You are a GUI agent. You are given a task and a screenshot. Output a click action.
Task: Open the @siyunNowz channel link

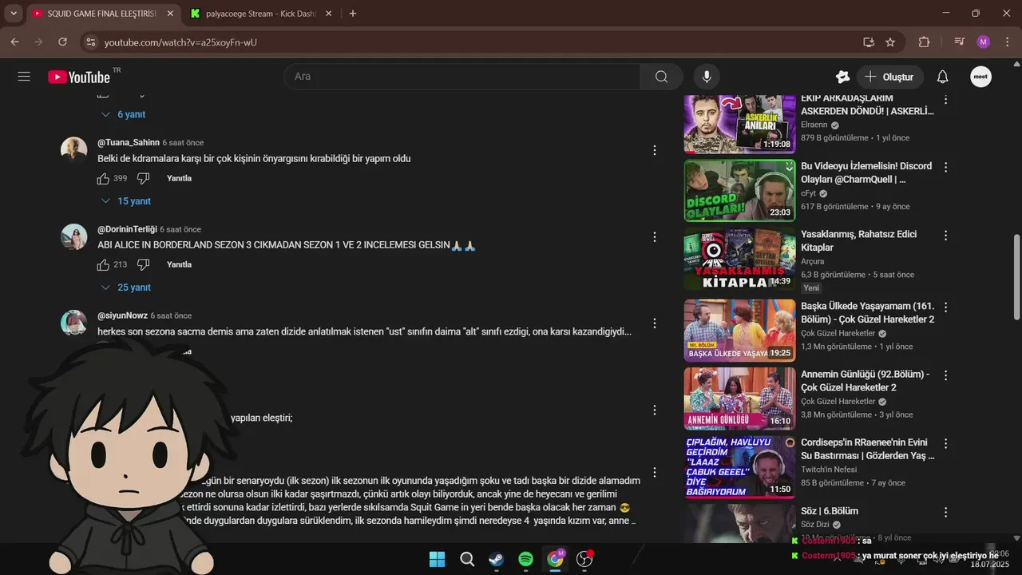pos(122,315)
